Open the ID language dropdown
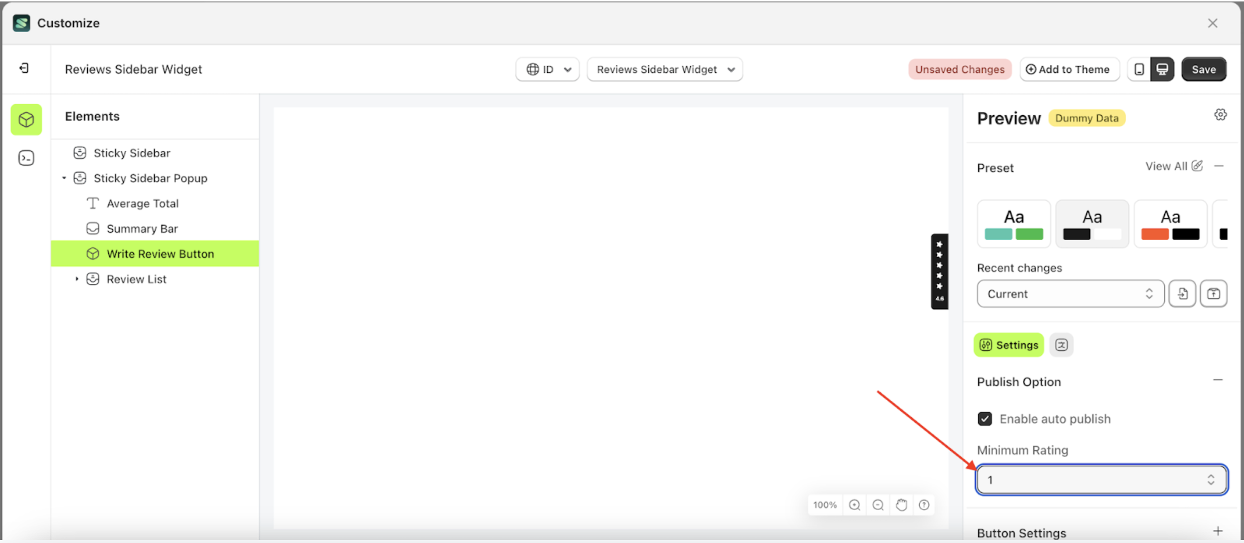The height and width of the screenshot is (543, 1244). [x=547, y=69]
